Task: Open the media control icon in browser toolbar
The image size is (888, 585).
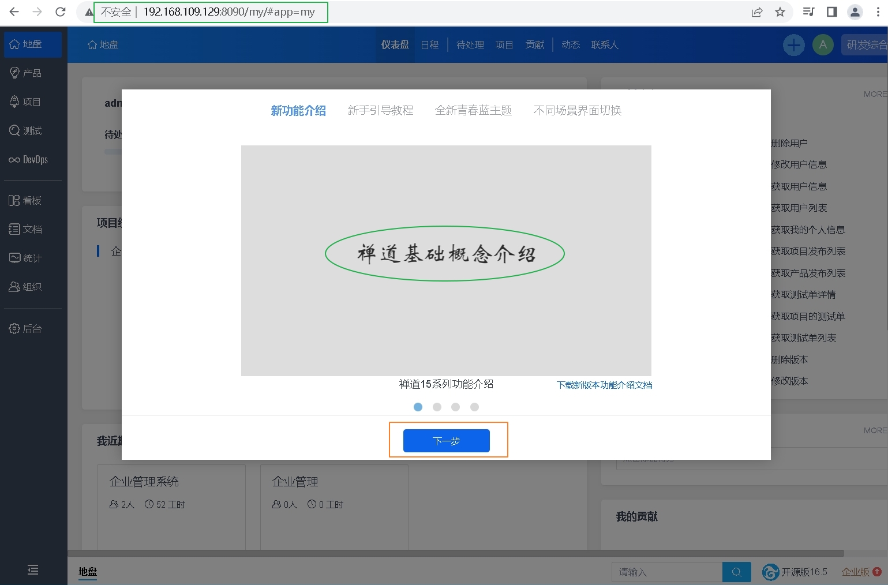Action: [x=809, y=12]
